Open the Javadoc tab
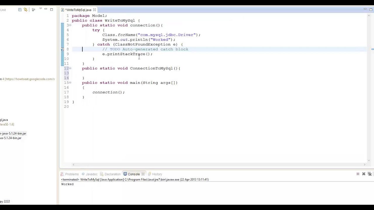Screen dimensions: 374x210 (89, 174)
